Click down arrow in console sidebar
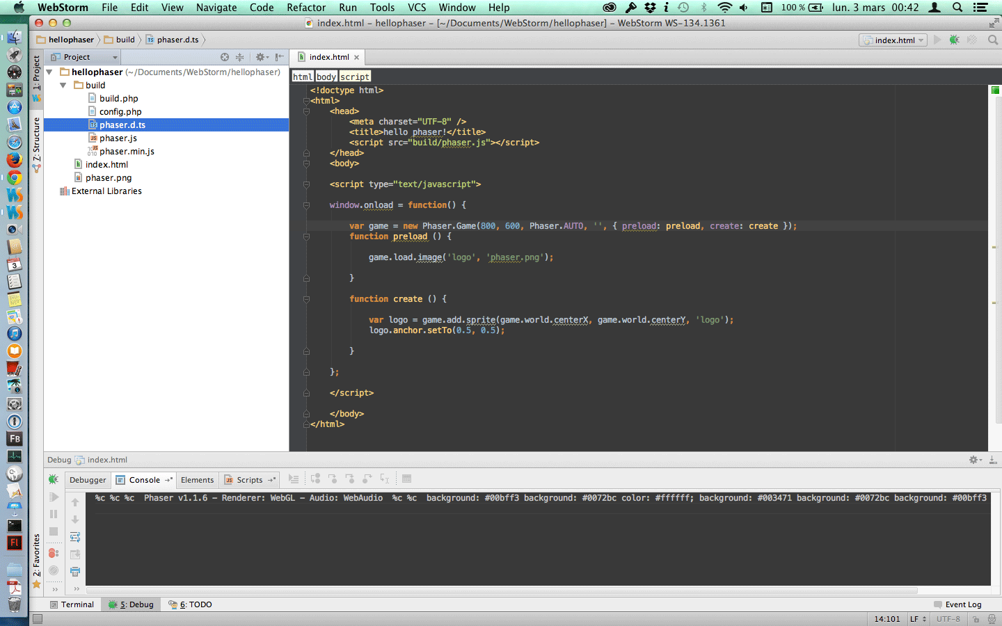1002x626 pixels. pyautogui.click(x=75, y=520)
